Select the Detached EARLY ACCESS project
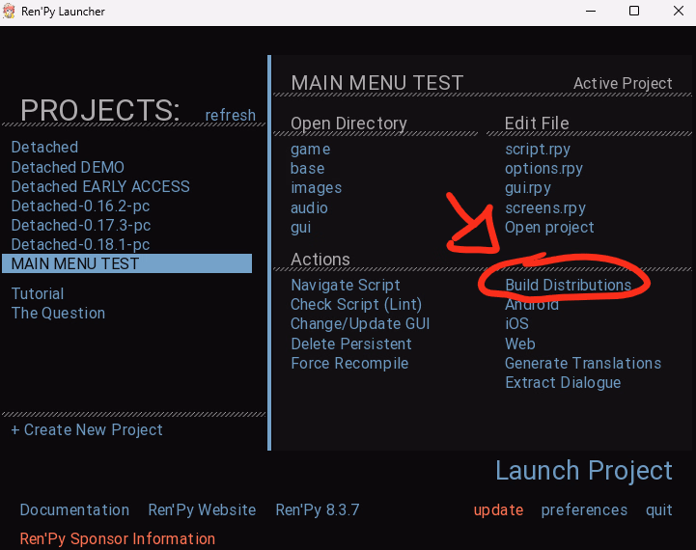Image resolution: width=696 pixels, height=550 pixels. point(100,186)
